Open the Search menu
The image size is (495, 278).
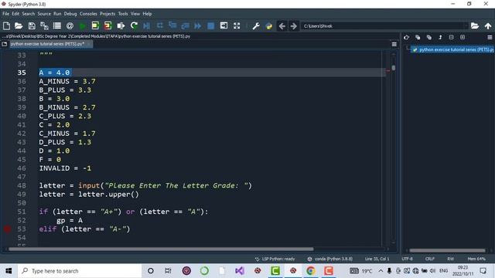click(29, 14)
